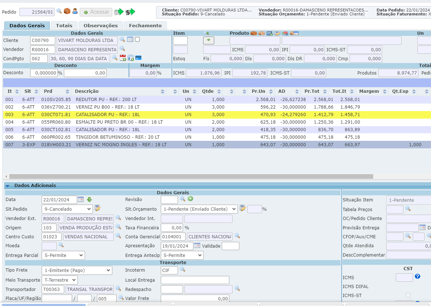Click the magnifier next to Vendedor name
The height and width of the screenshot is (306, 431).
[x=122, y=49]
